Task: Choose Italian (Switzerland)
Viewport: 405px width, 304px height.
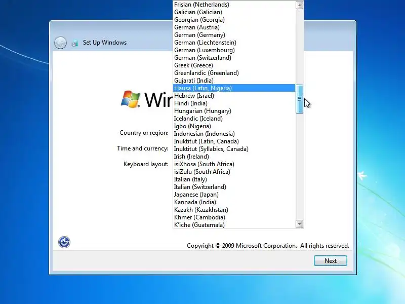Action: coord(234,187)
